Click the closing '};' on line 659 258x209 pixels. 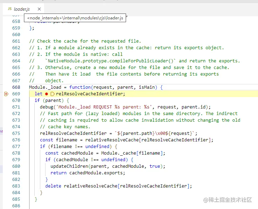tap(32, 28)
